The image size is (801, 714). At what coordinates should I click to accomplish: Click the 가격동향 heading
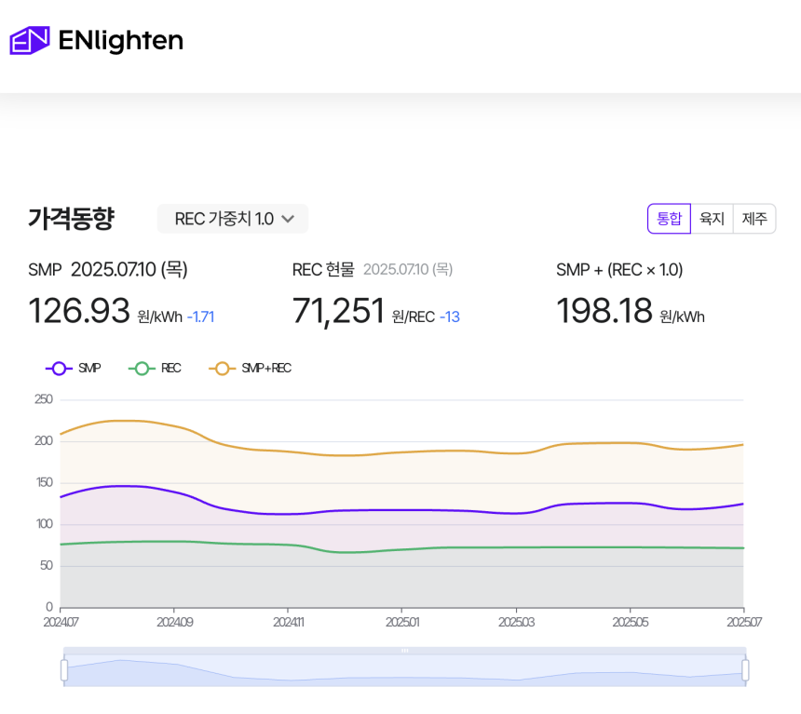[72, 219]
